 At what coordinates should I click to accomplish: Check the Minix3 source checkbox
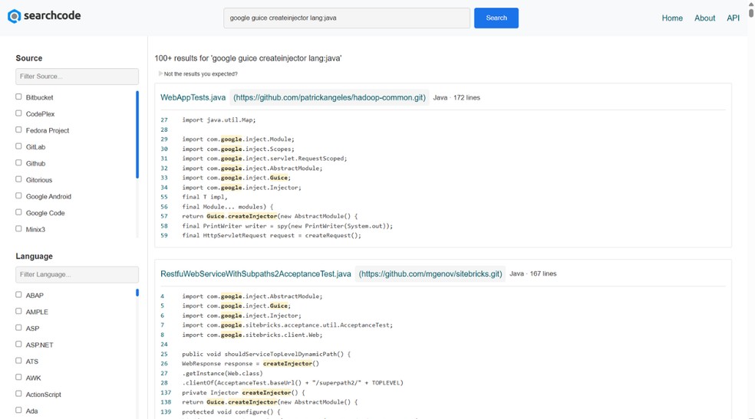pyautogui.click(x=18, y=229)
